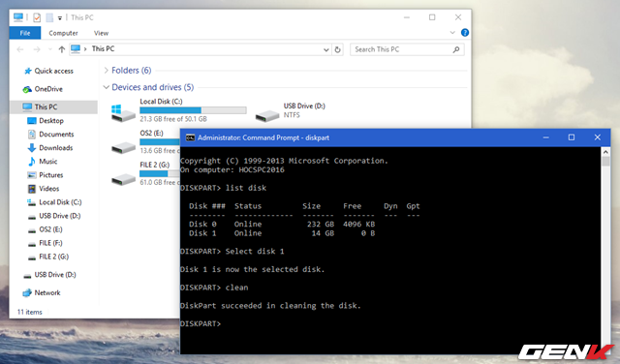Select USB Drive (D:) under This PC tree
The width and height of the screenshot is (620, 364).
[60, 216]
